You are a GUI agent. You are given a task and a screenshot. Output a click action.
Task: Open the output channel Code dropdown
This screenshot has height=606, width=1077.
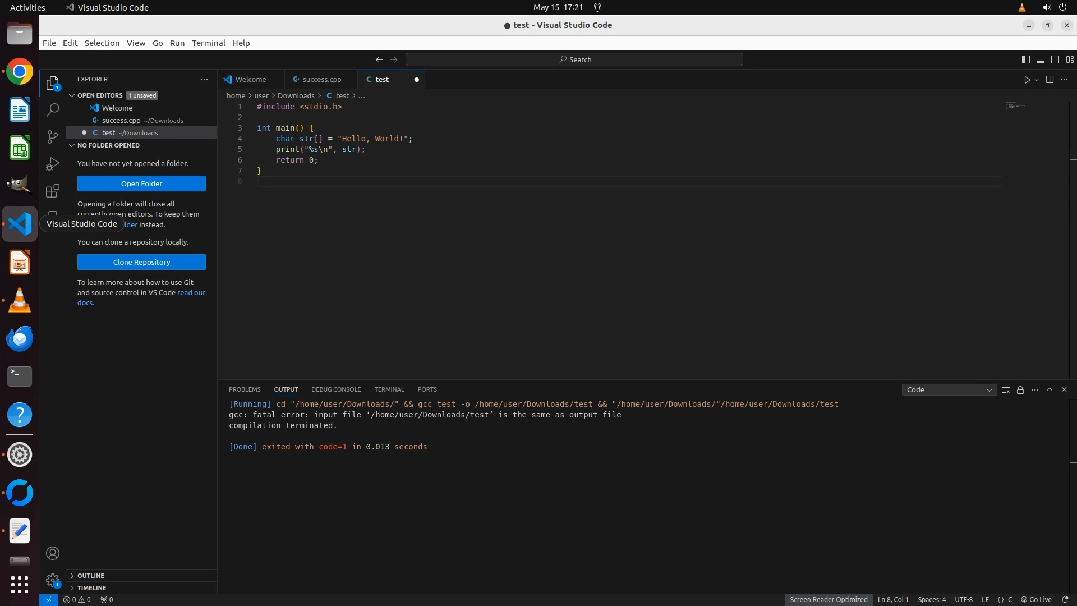pos(949,390)
